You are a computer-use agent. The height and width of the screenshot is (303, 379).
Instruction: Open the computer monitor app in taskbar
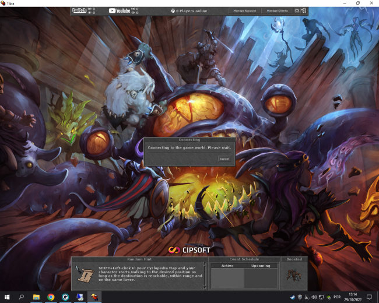pos(80,297)
